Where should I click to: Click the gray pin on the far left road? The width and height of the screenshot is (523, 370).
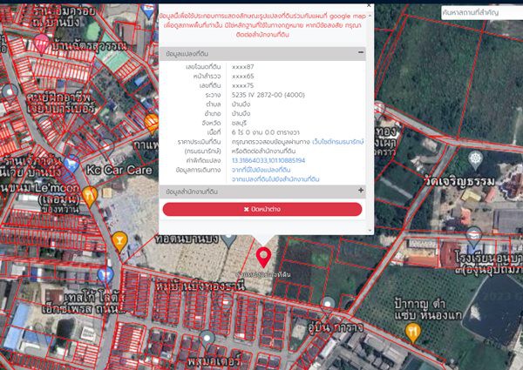10,93
